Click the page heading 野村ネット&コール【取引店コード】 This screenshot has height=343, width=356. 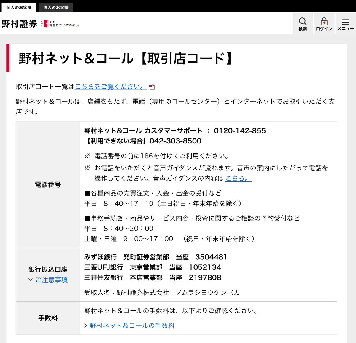pyautogui.click(x=126, y=58)
